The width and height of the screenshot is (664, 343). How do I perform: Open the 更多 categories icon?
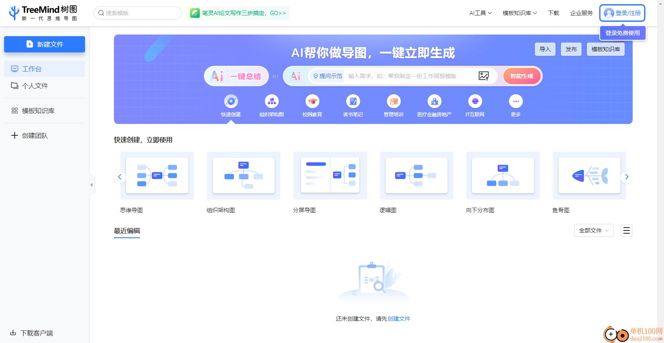click(x=516, y=101)
